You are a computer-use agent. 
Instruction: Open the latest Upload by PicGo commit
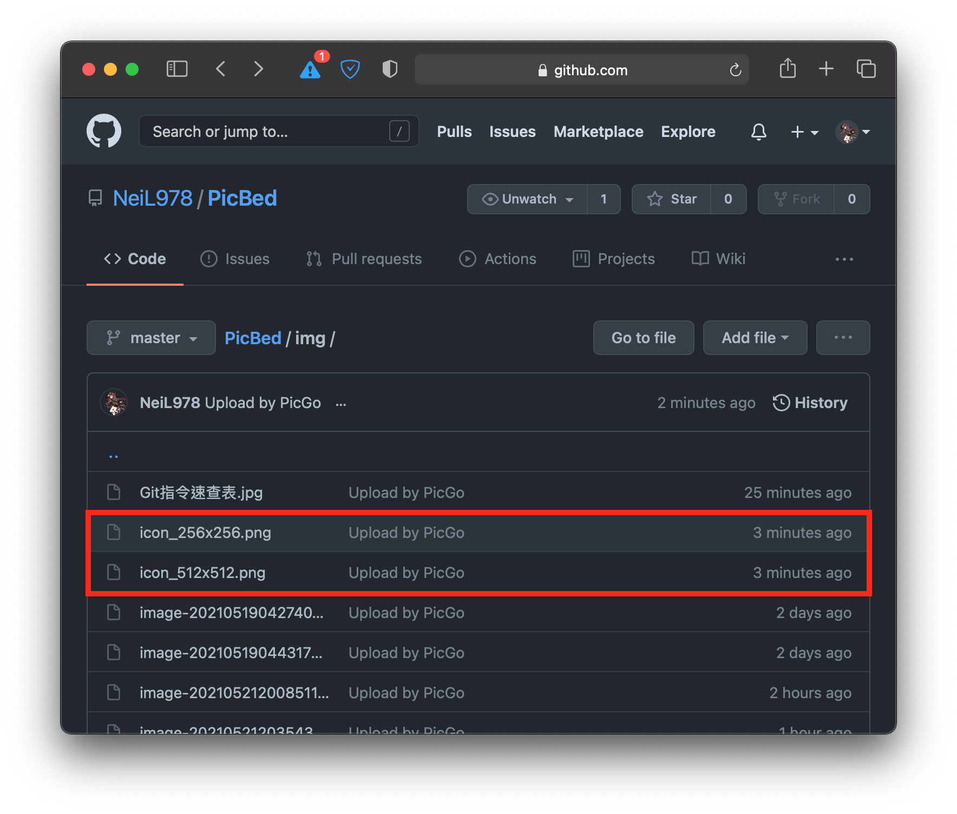tap(263, 403)
